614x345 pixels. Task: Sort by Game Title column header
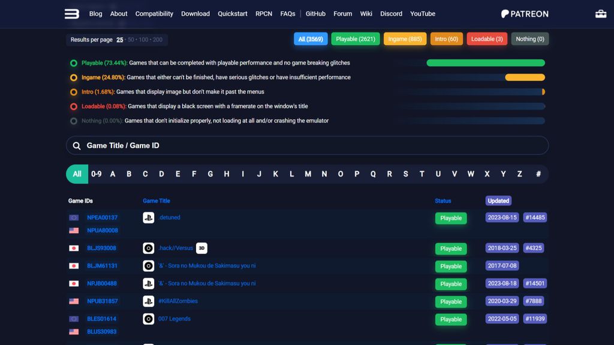click(x=156, y=201)
